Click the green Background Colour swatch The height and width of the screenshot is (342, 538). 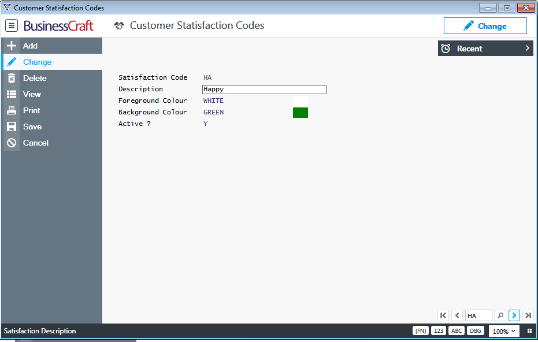pyautogui.click(x=300, y=113)
